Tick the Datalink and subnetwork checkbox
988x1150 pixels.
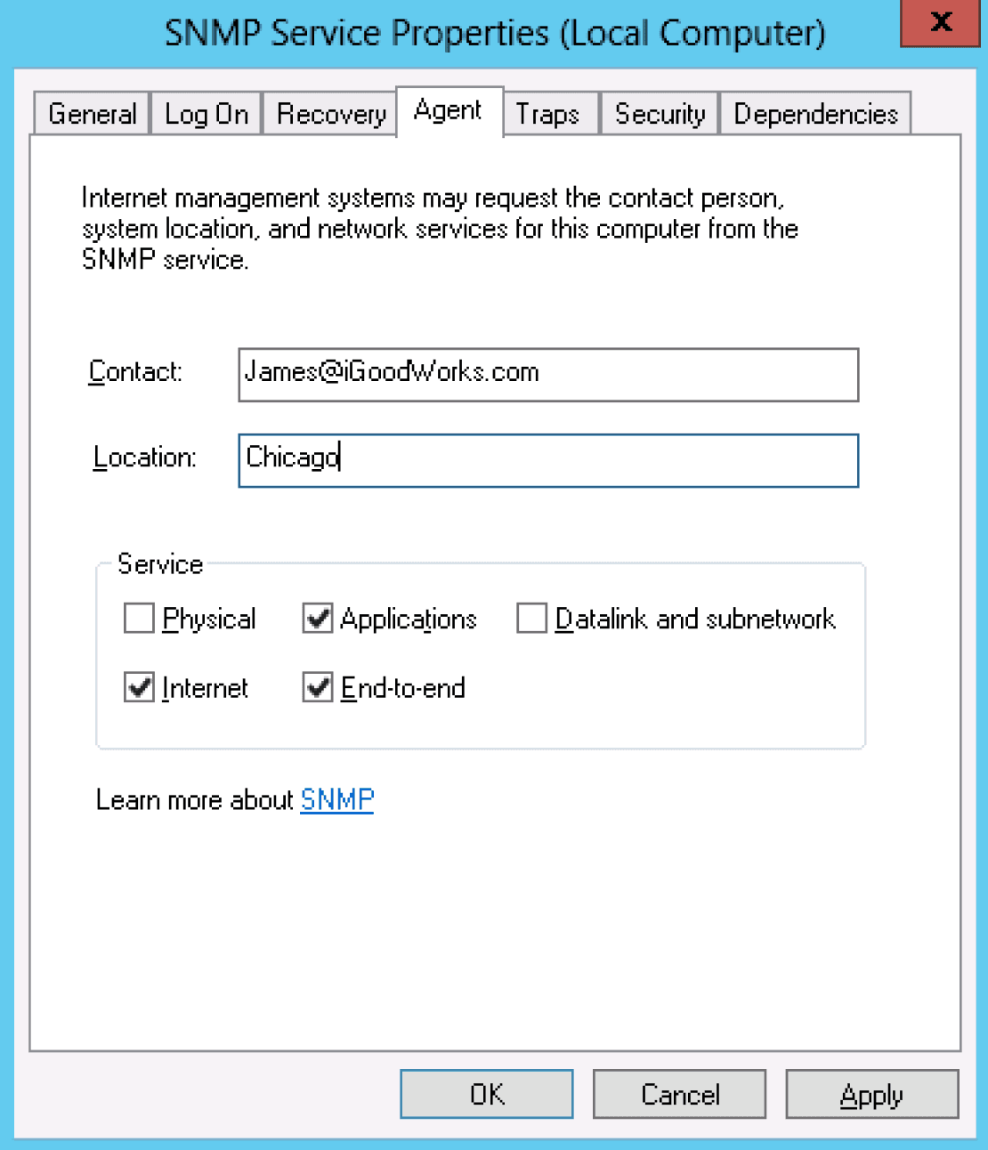click(x=531, y=619)
